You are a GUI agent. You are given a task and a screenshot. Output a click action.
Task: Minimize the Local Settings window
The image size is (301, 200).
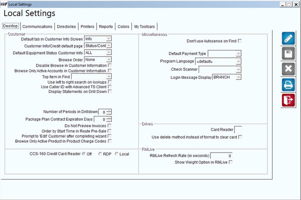[283, 4]
